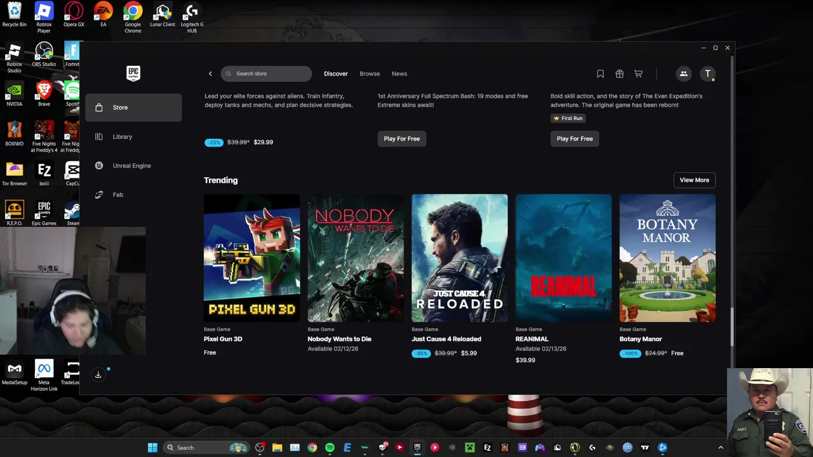
Task: Click the Search store field
Action: point(266,74)
